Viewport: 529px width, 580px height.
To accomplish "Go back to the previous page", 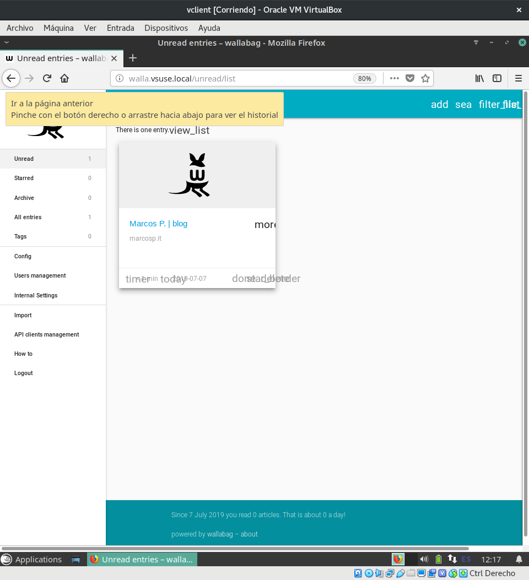I will point(11,78).
